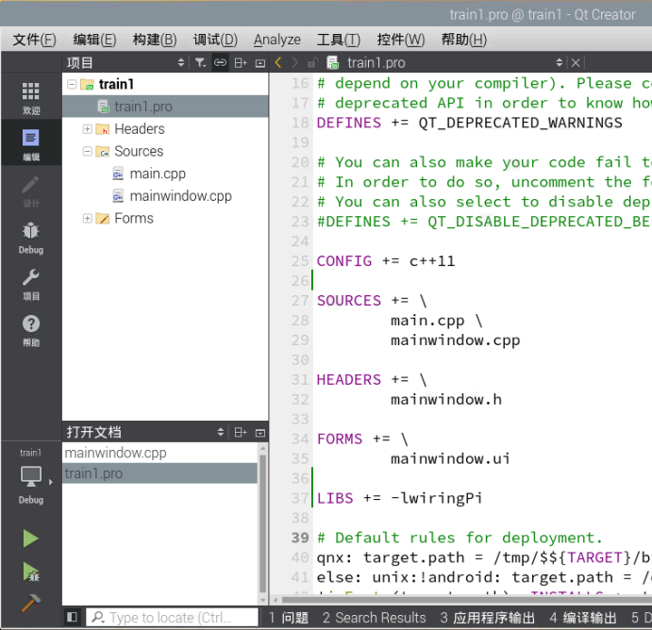Open the 帮助(H) menu
Image resolution: width=652 pixels, height=630 pixels.
[x=463, y=40]
